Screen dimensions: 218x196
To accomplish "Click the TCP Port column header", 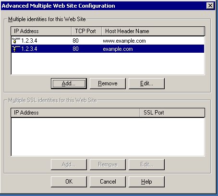I will click(x=86, y=31).
